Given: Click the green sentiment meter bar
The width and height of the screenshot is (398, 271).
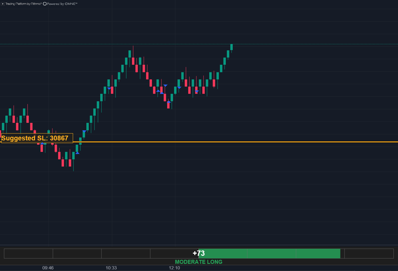Looking at the screenshot, I should tap(270, 253).
